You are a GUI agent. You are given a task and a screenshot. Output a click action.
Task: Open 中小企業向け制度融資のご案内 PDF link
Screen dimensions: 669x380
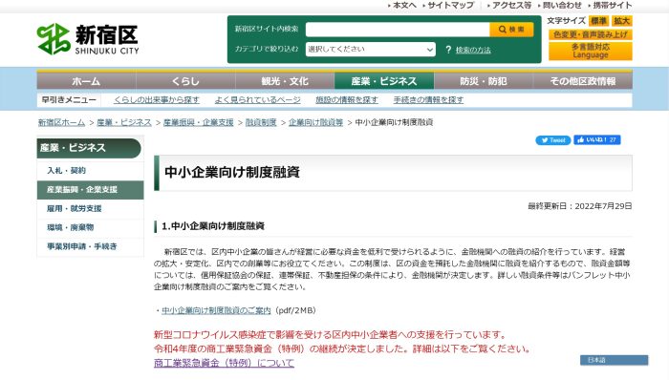pos(216,310)
